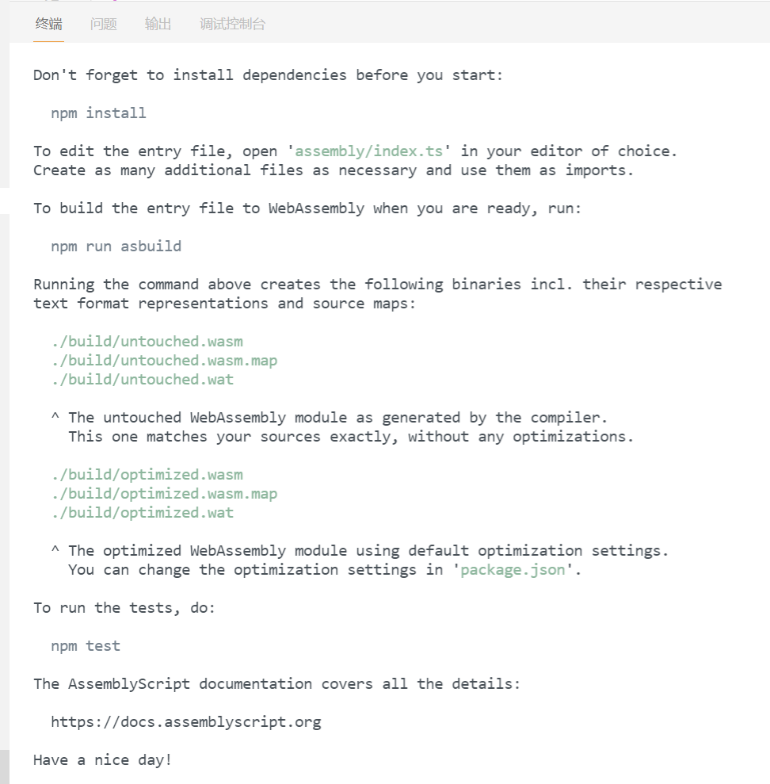Open the ./build/untouched.wasm.map link
Viewport: 770px width, 784px height.
point(164,361)
